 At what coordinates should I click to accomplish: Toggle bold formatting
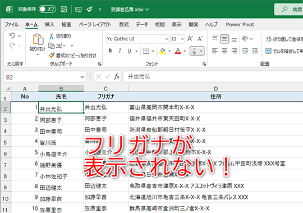coord(110,51)
